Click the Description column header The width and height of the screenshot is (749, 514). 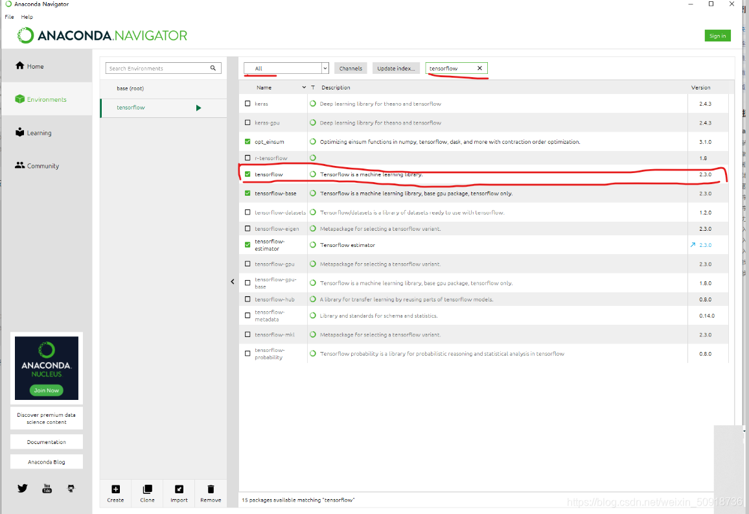[x=336, y=88]
